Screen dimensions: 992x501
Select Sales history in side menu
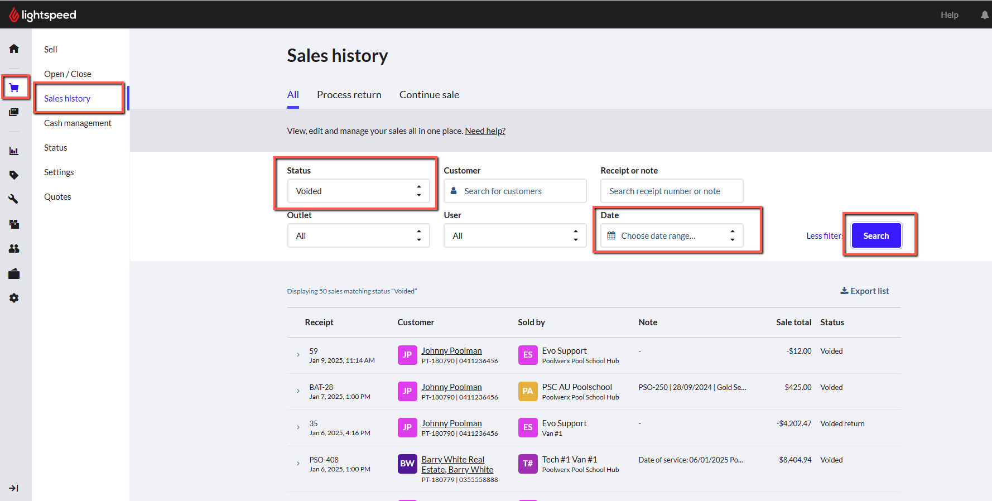67,99
